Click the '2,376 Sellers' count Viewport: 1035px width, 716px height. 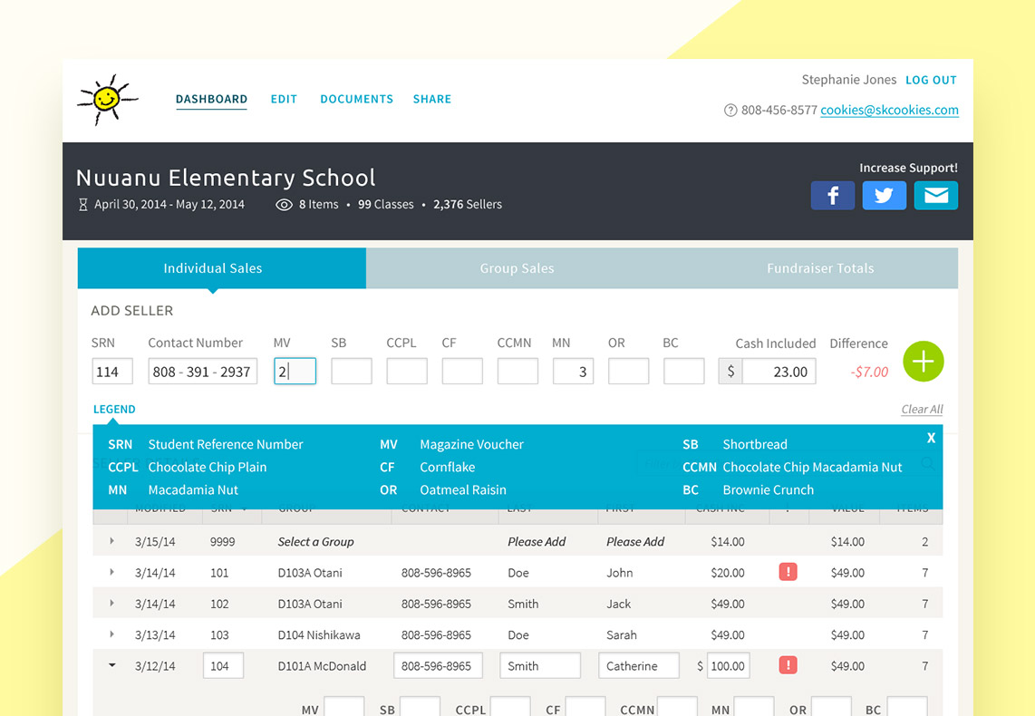coord(468,205)
